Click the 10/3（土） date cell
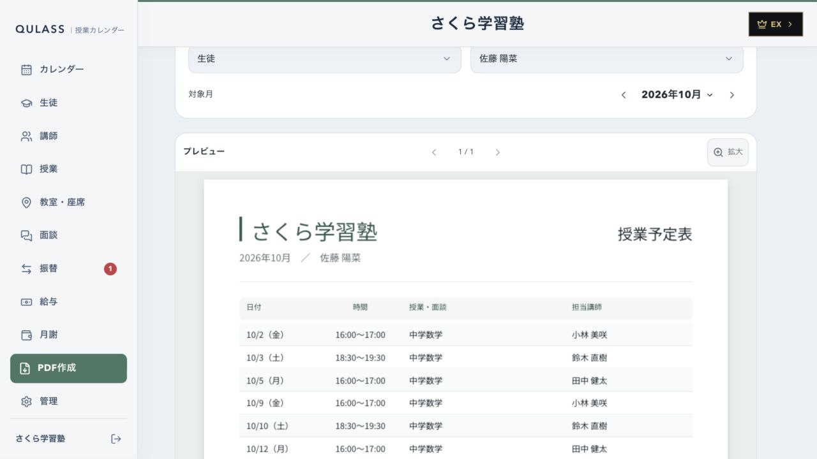The image size is (817, 459). tap(266, 358)
